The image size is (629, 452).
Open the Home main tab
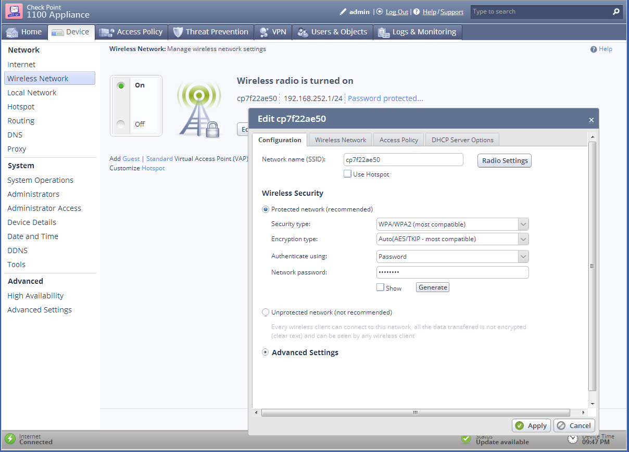point(24,32)
